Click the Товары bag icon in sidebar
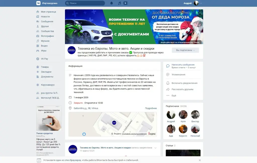 coord(38,67)
